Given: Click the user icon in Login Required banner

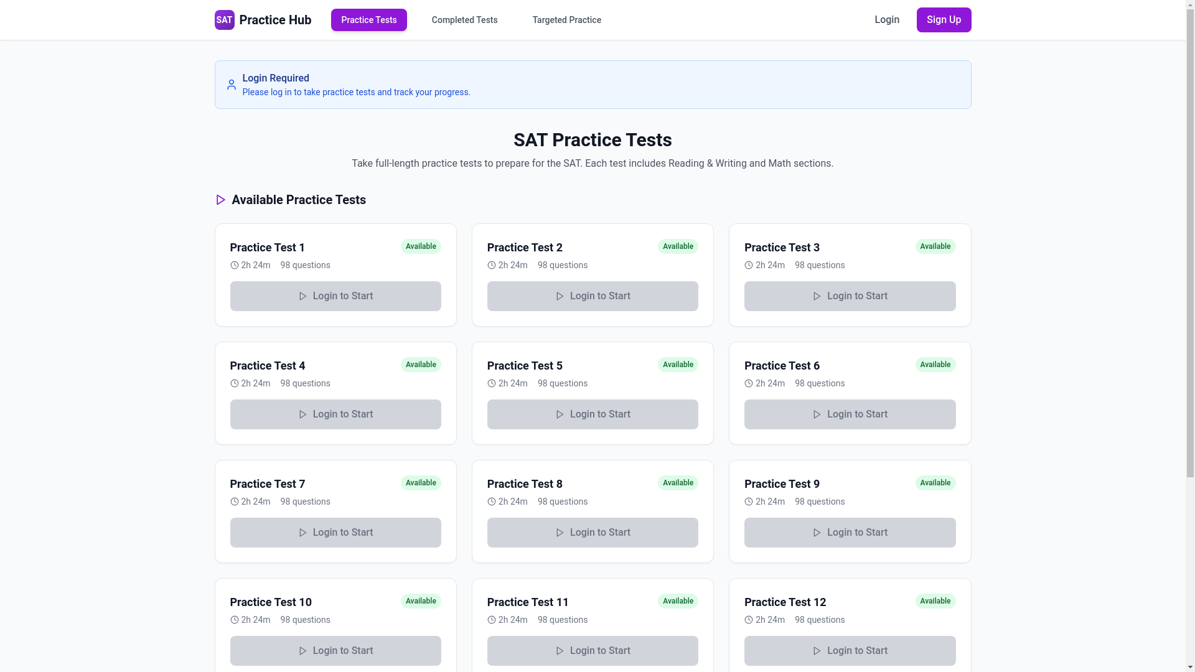Looking at the screenshot, I should pos(232,85).
